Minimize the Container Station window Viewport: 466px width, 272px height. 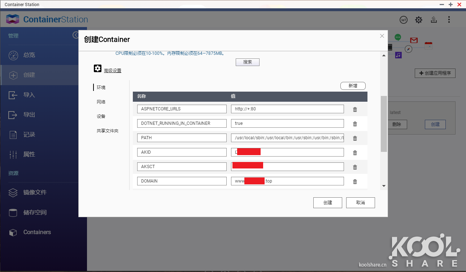click(x=442, y=4)
